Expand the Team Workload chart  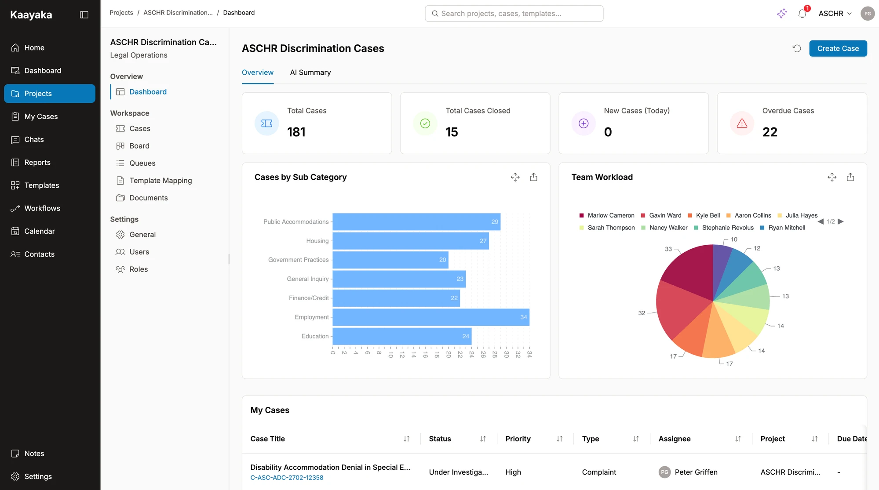tap(832, 177)
